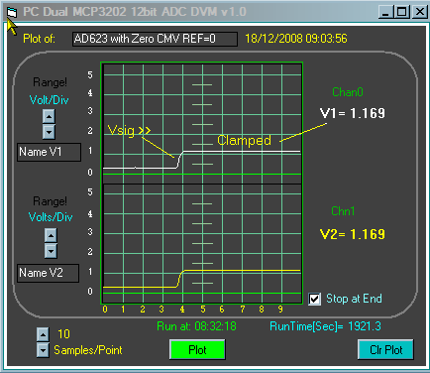430x373 pixels.
Task: Click the Volts/Div label for channel two
Action: 51,217
